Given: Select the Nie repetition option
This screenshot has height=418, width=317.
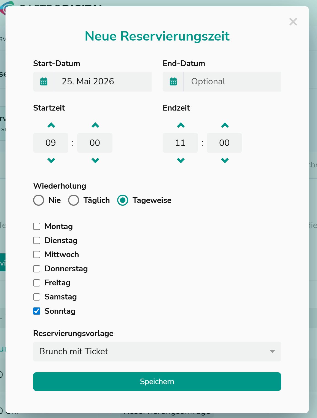Looking at the screenshot, I should [x=39, y=200].
